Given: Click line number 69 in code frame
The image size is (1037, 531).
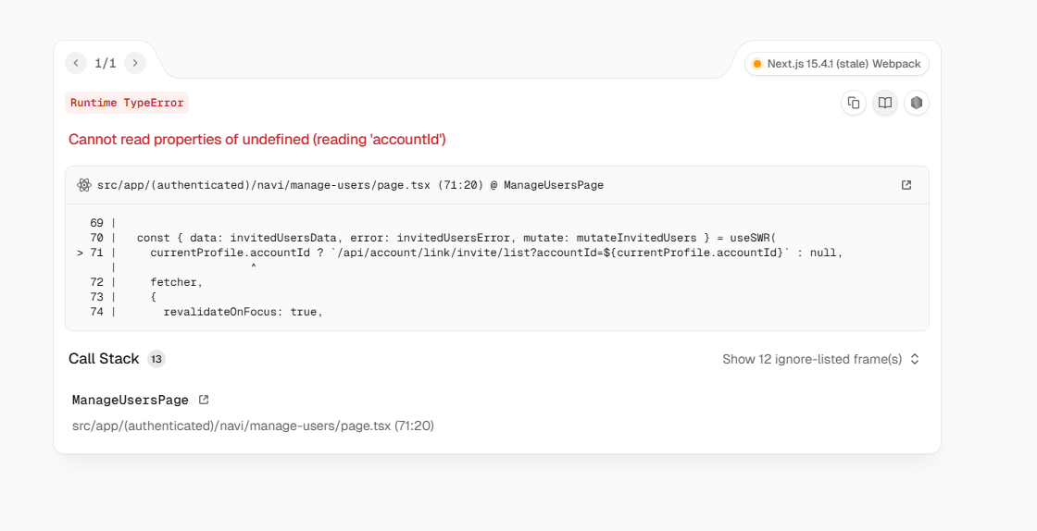Looking at the screenshot, I should pyautogui.click(x=96, y=223).
